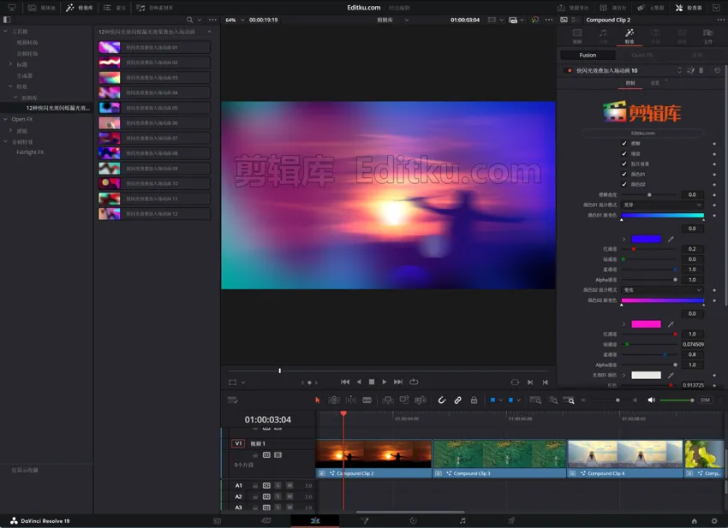Uncheck the third checkbox in Inspector controls

point(624,163)
